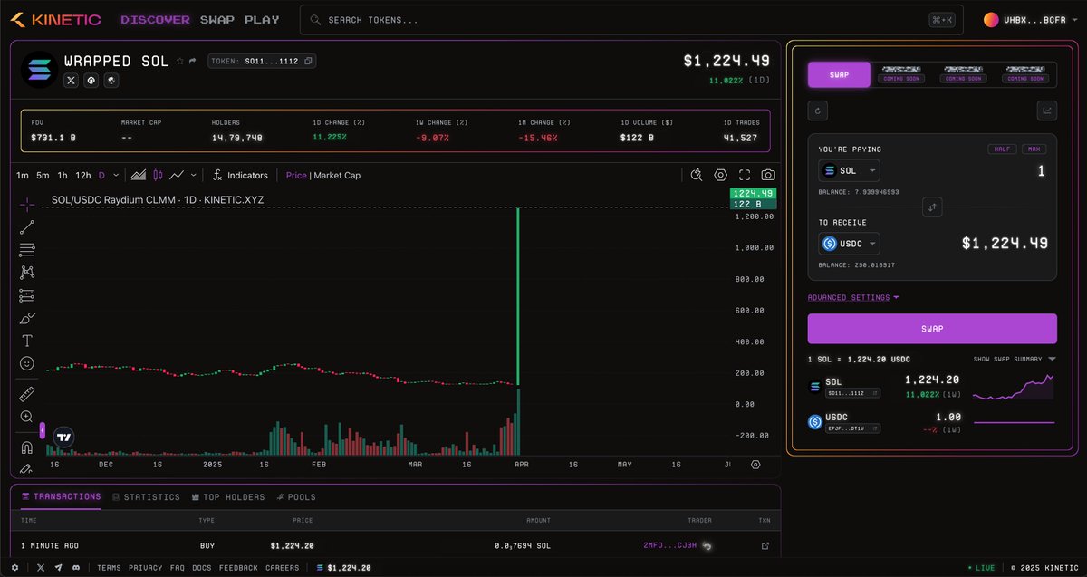The image size is (1087, 577).
Task: Go to the Discover page
Action: [x=155, y=19]
